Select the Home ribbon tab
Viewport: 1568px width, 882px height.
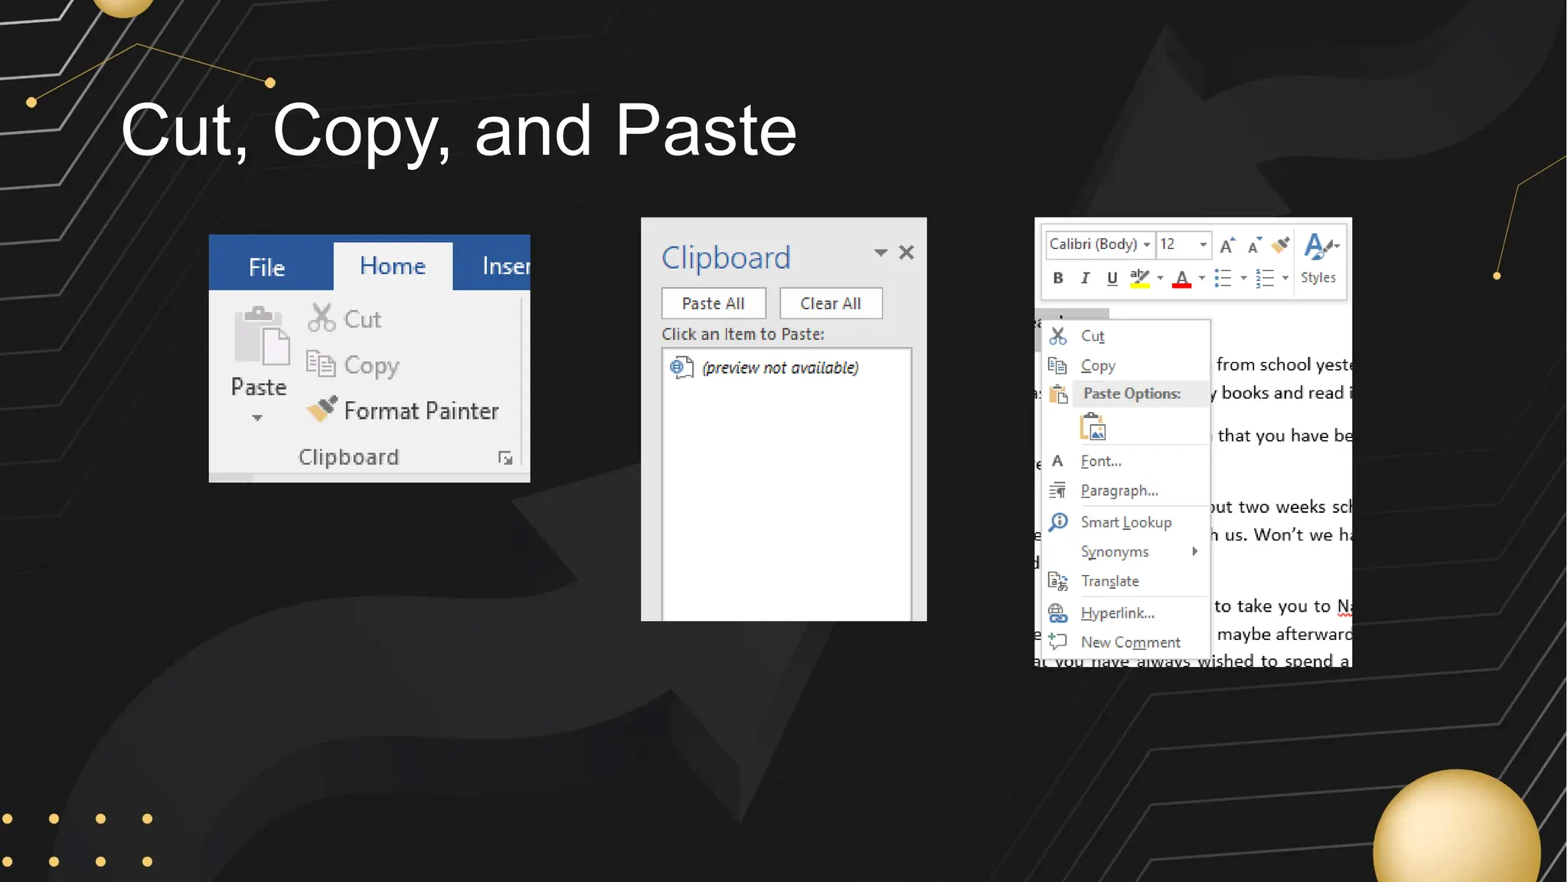[x=393, y=266]
